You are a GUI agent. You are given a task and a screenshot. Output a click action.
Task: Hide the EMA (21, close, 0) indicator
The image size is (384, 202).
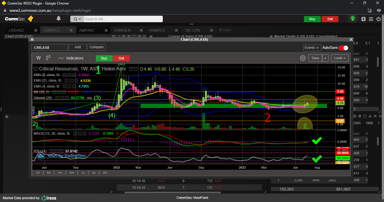pyautogui.click(x=66, y=81)
